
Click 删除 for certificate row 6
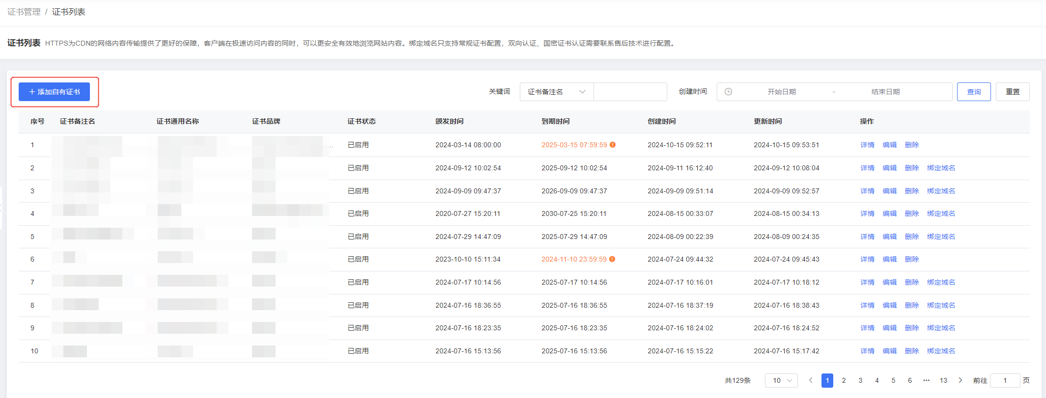click(x=912, y=259)
